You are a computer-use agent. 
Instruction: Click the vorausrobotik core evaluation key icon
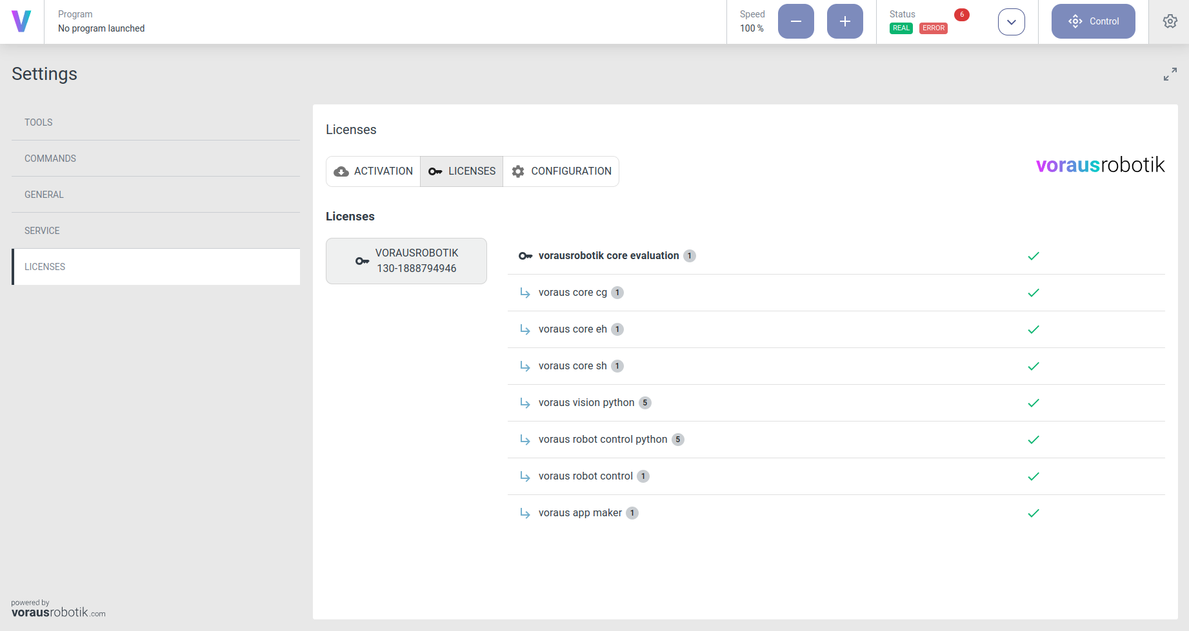pos(525,256)
